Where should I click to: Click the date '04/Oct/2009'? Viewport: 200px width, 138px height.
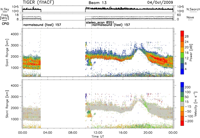pos(160,2)
